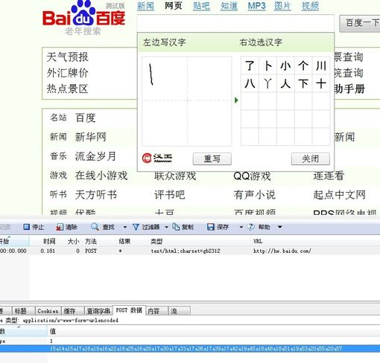Click the Baidu search input field
The height and width of the screenshot is (363, 380).
click(x=235, y=23)
